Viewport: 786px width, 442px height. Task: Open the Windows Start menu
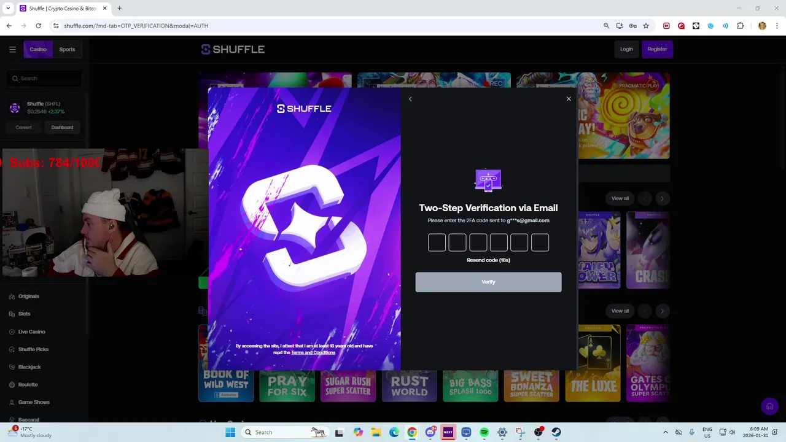pyautogui.click(x=230, y=432)
